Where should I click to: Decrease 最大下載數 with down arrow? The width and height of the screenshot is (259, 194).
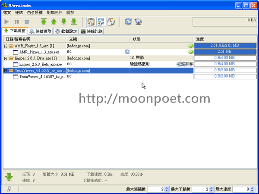(212, 191)
